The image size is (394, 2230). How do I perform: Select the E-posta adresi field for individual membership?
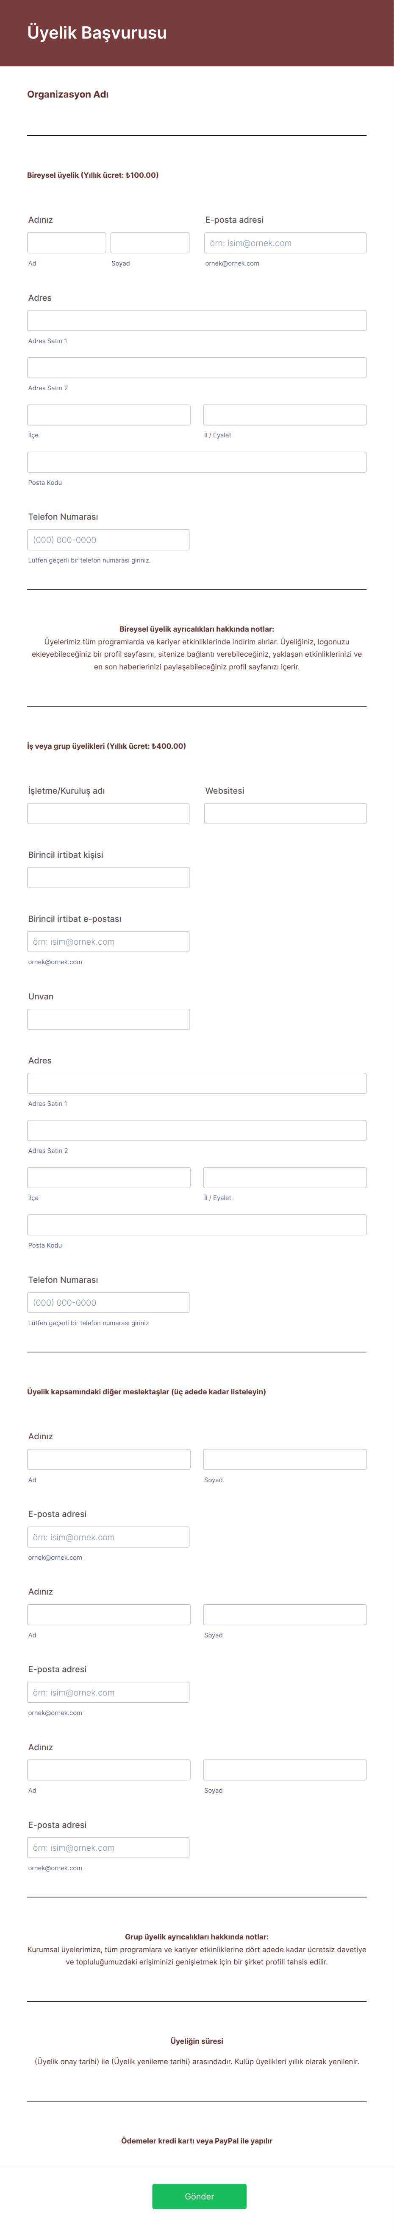point(285,242)
